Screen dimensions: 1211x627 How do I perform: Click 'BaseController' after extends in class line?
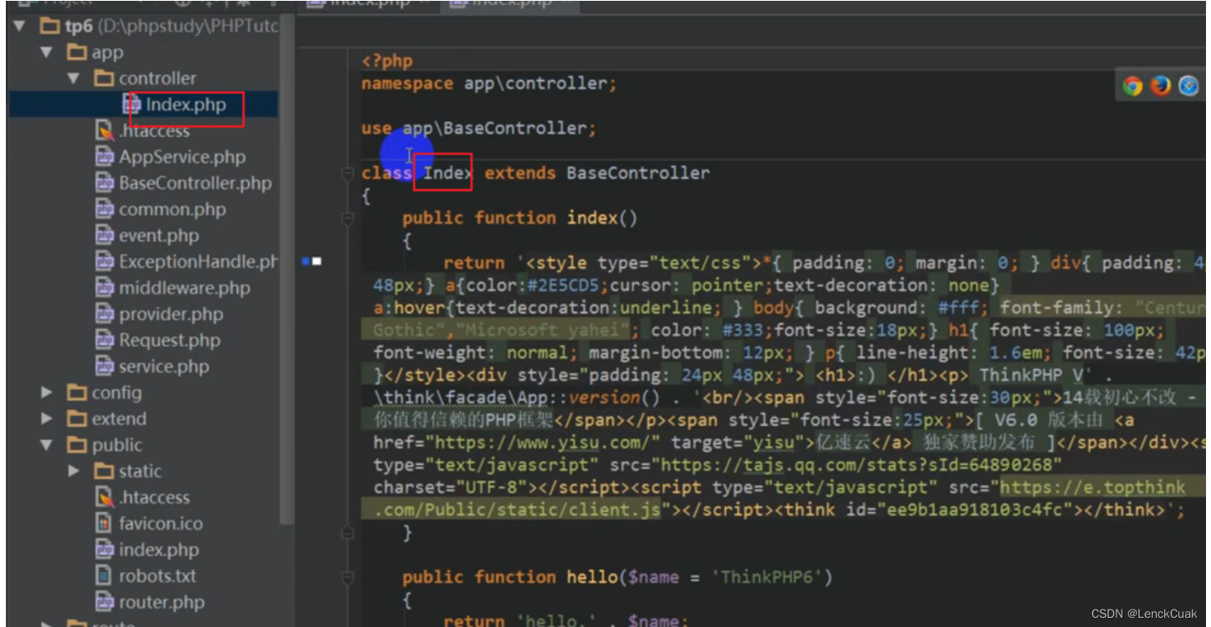(638, 173)
